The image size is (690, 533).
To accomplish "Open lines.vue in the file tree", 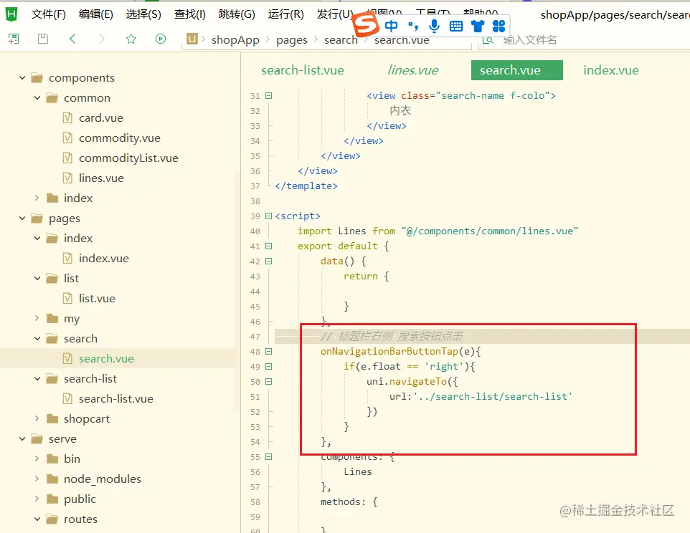I will (x=101, y=178).
